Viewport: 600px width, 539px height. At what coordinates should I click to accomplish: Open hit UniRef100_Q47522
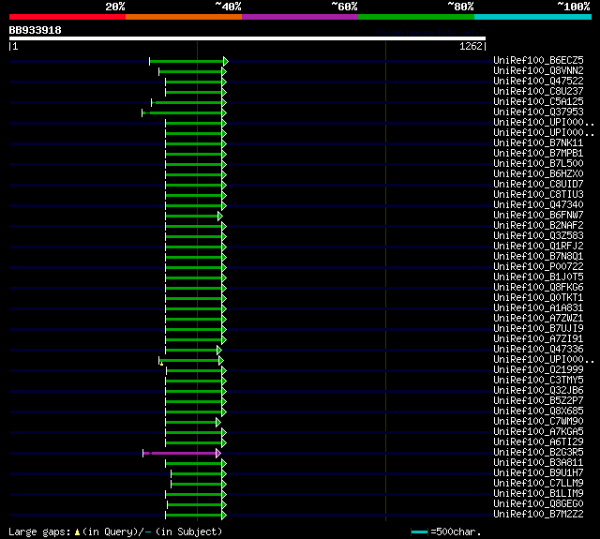[538, 81]
